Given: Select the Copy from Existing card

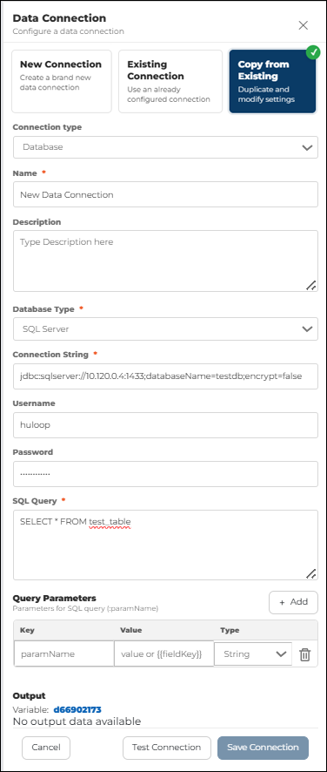Looking at the screenshot, I should [272, 81].
